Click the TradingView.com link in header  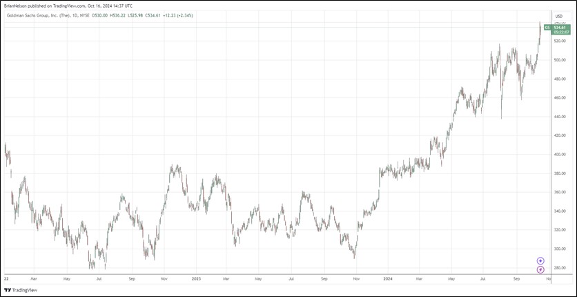(68, 6)
